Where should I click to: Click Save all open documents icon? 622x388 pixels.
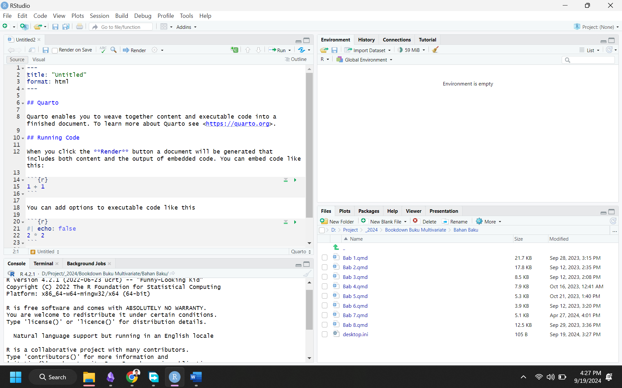coord(66,27)
